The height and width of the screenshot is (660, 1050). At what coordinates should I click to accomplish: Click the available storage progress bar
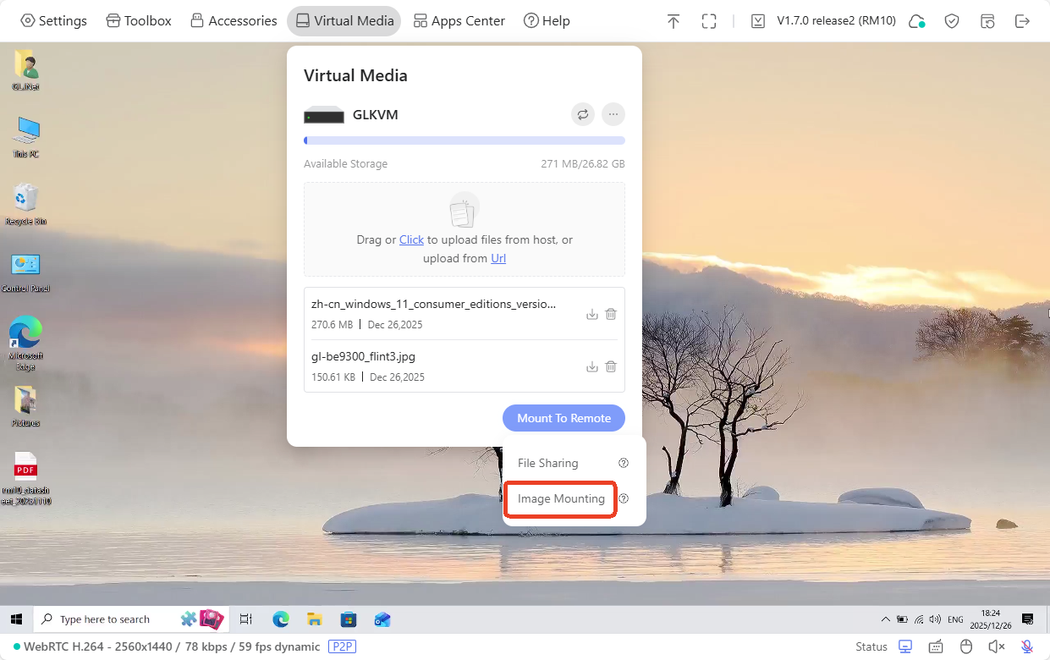tap(464, 140)
